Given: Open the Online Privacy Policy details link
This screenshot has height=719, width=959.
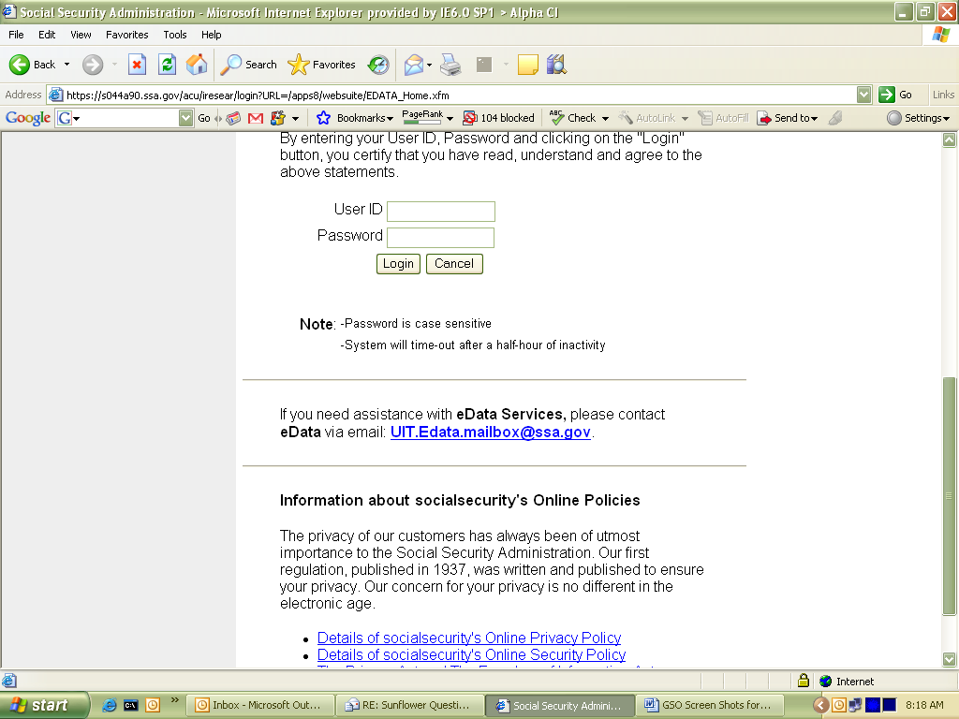Looking at the screenshot, I should pyautogui.click(x=469, y=638).
